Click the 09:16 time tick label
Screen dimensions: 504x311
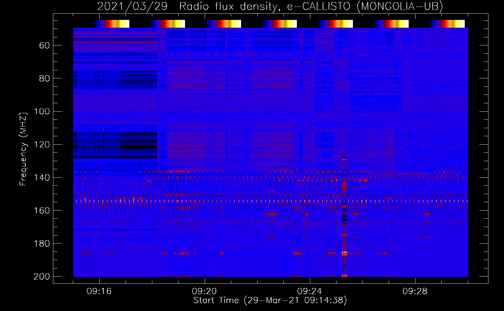pos(99,291)
